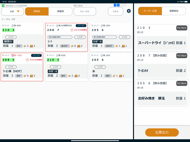The height and width of the screenshot is (142, 190).
Task: Select the 緑茶ハイ item label
Action: tap(8, 42)
